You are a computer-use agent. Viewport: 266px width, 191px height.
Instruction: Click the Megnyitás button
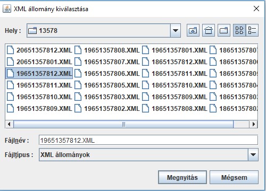tap(182, 177)
